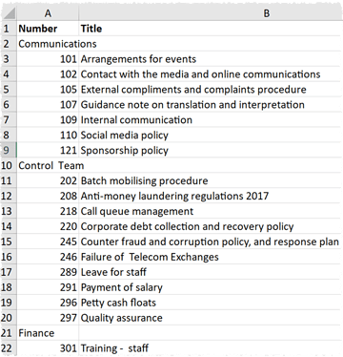
Task: Select cell containing 101
Action: pos(48,59)
